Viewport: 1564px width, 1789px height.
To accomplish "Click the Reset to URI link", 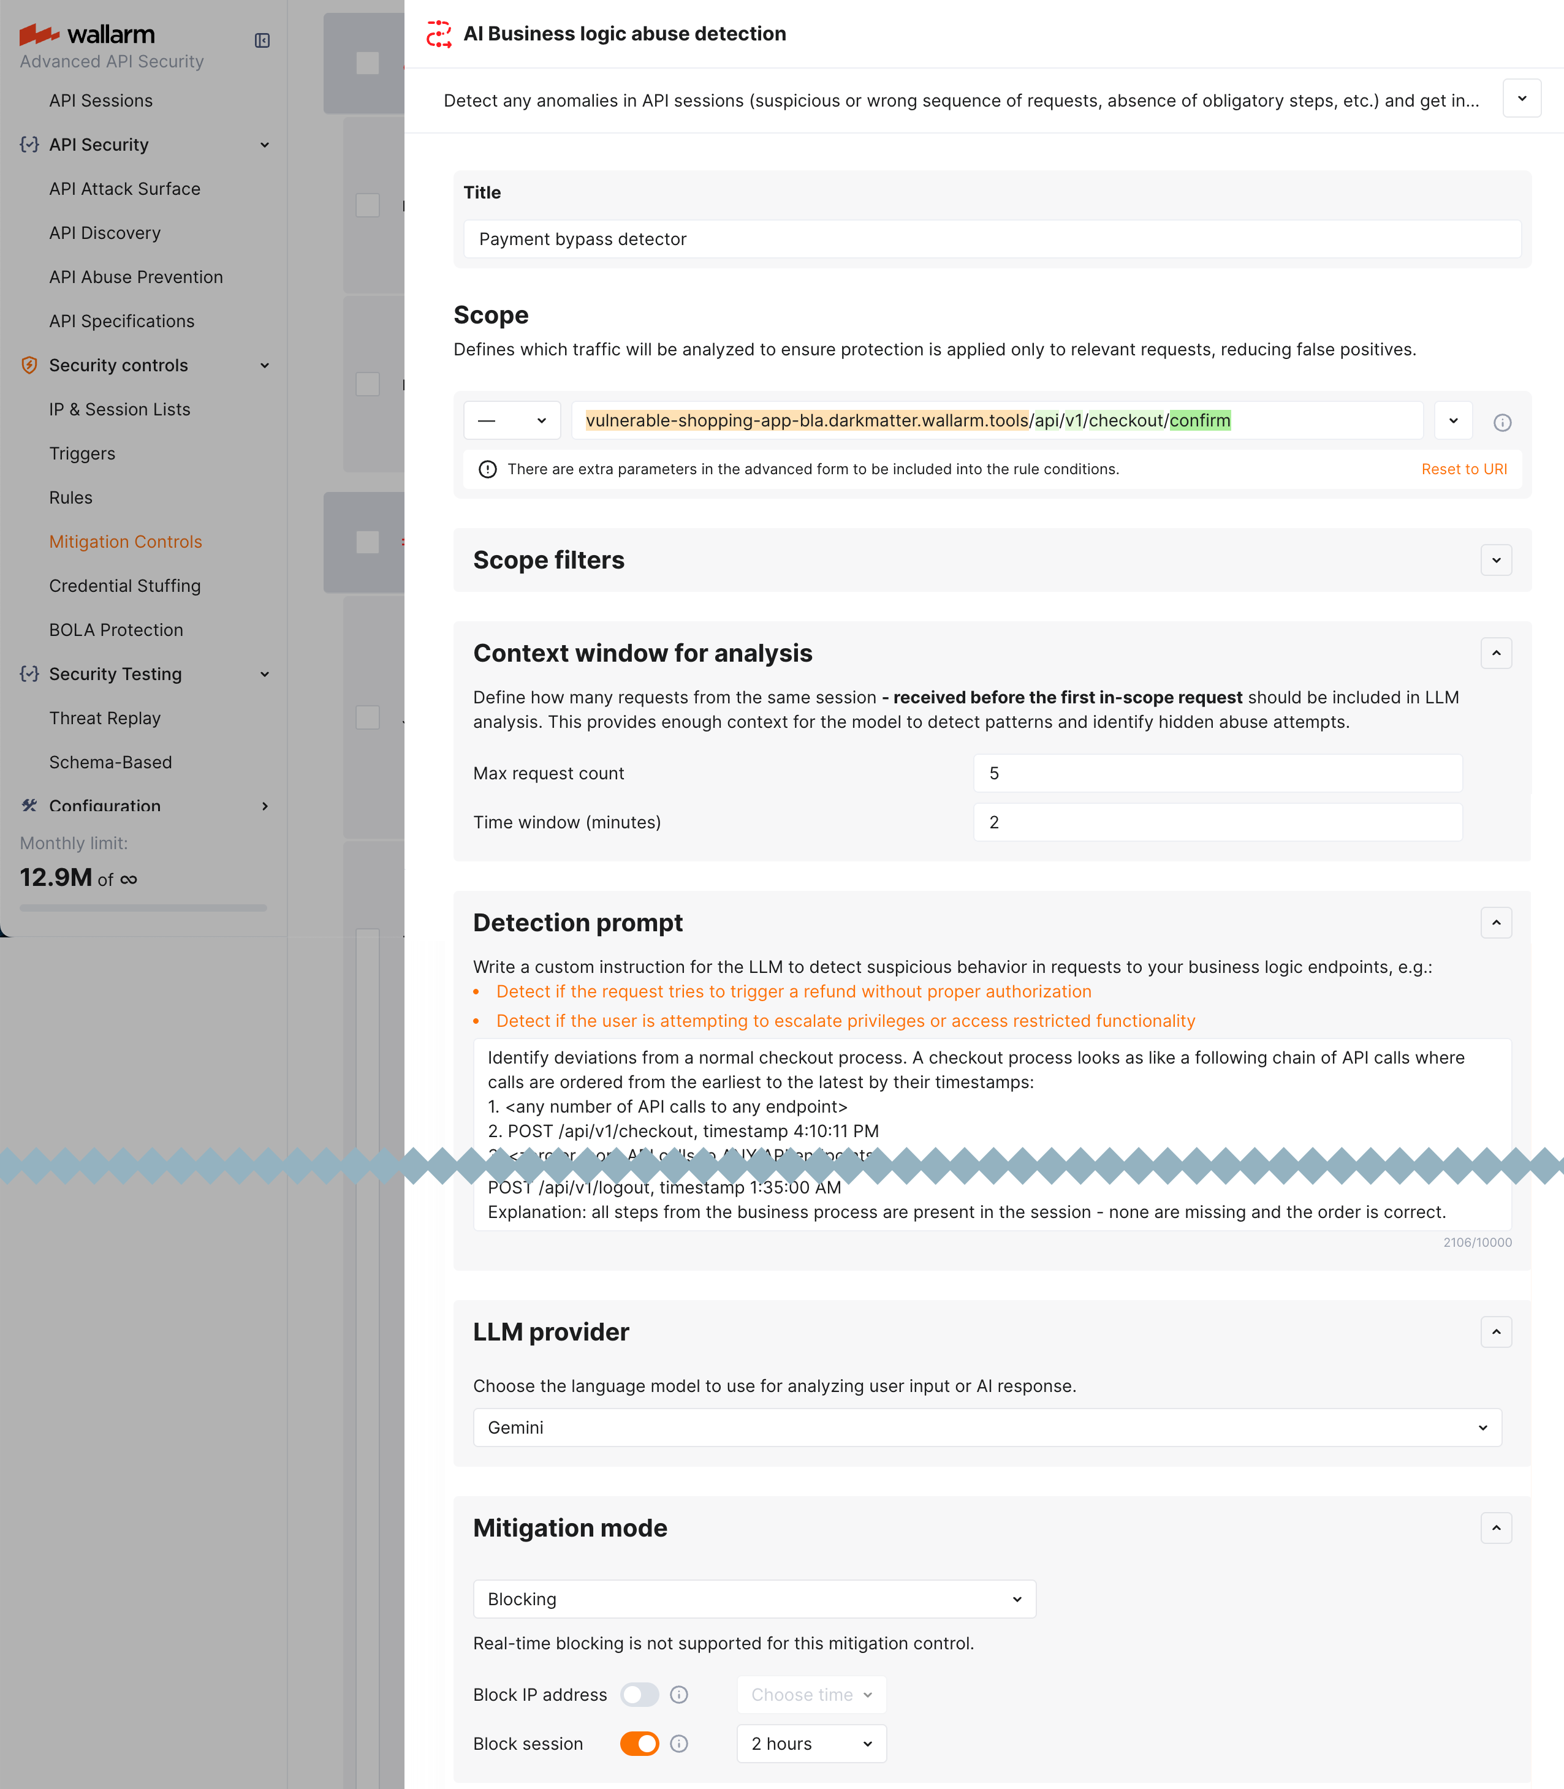I will pyautogui.click(x=1463, y=469).
